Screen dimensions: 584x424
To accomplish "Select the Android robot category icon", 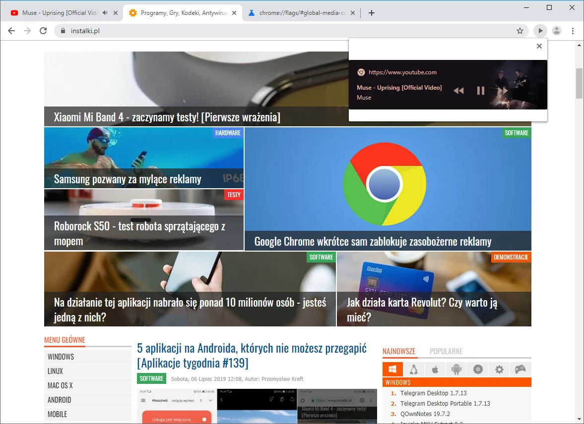I will point(456,370).
